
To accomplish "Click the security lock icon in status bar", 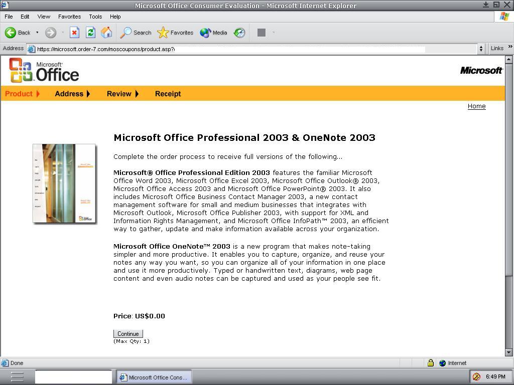I will [431, 362].
